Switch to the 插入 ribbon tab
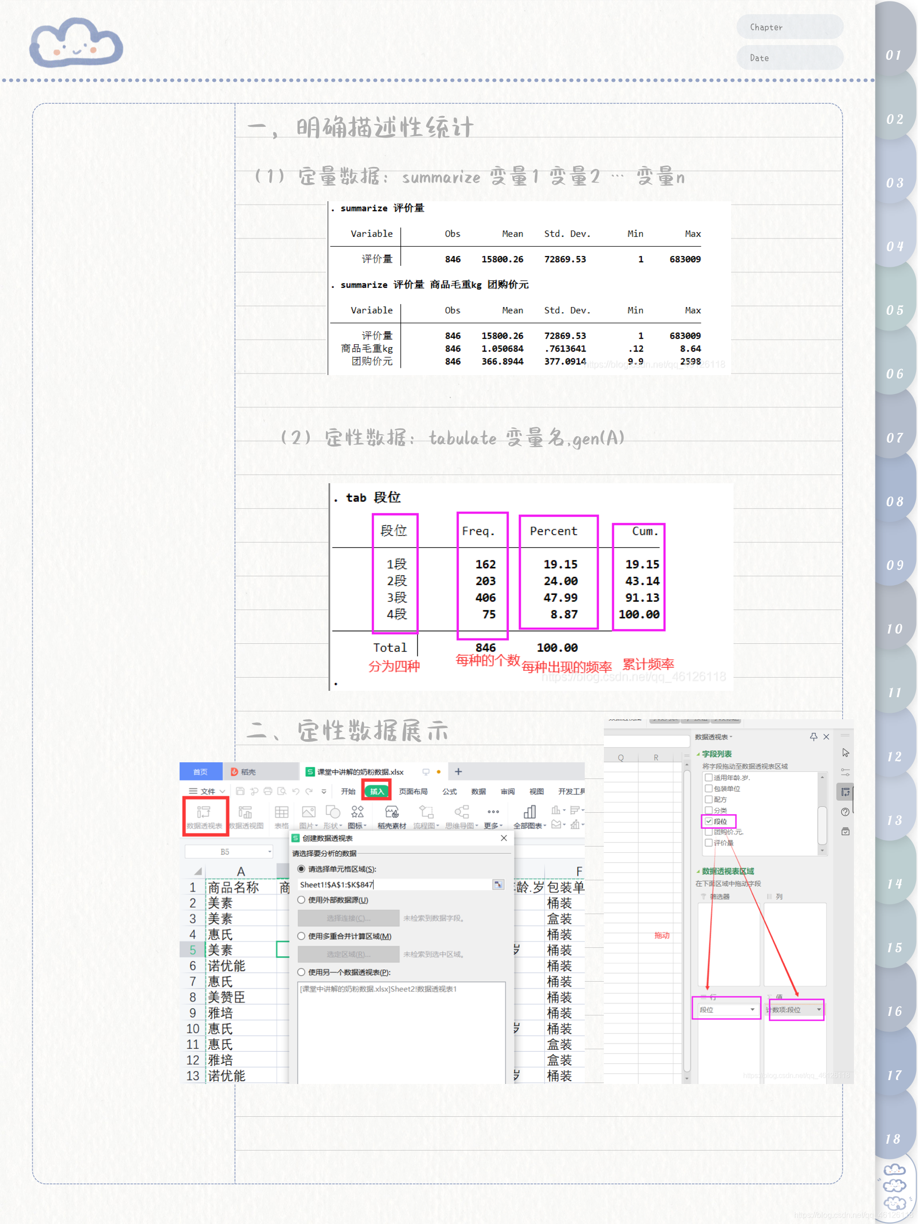 378,792
